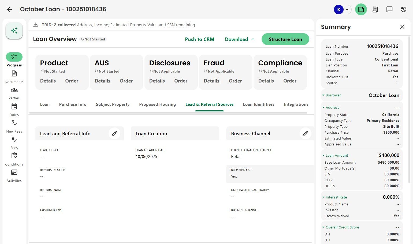This screenshot has width=413, height=244.
Task: Click Order on the Disclosures card
Action: click(181, 81)
